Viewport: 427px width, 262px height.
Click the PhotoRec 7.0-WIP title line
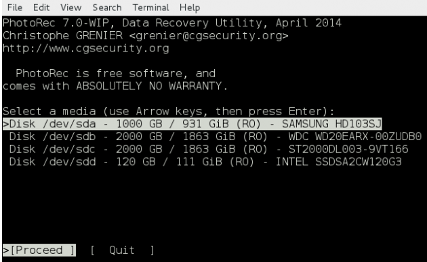coord(172,23)
